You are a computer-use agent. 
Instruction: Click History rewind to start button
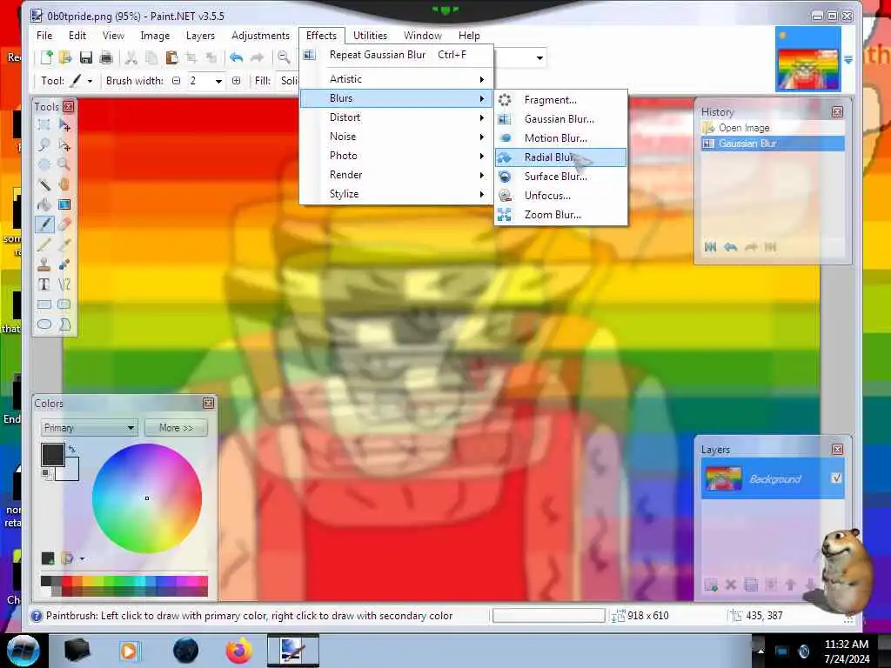click(x=710, y=247)
